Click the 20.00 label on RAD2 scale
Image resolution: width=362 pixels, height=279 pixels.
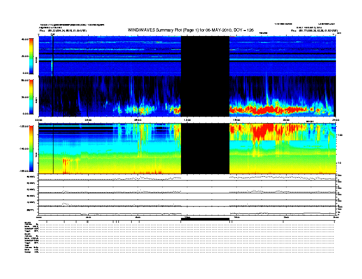pos(25,56)
